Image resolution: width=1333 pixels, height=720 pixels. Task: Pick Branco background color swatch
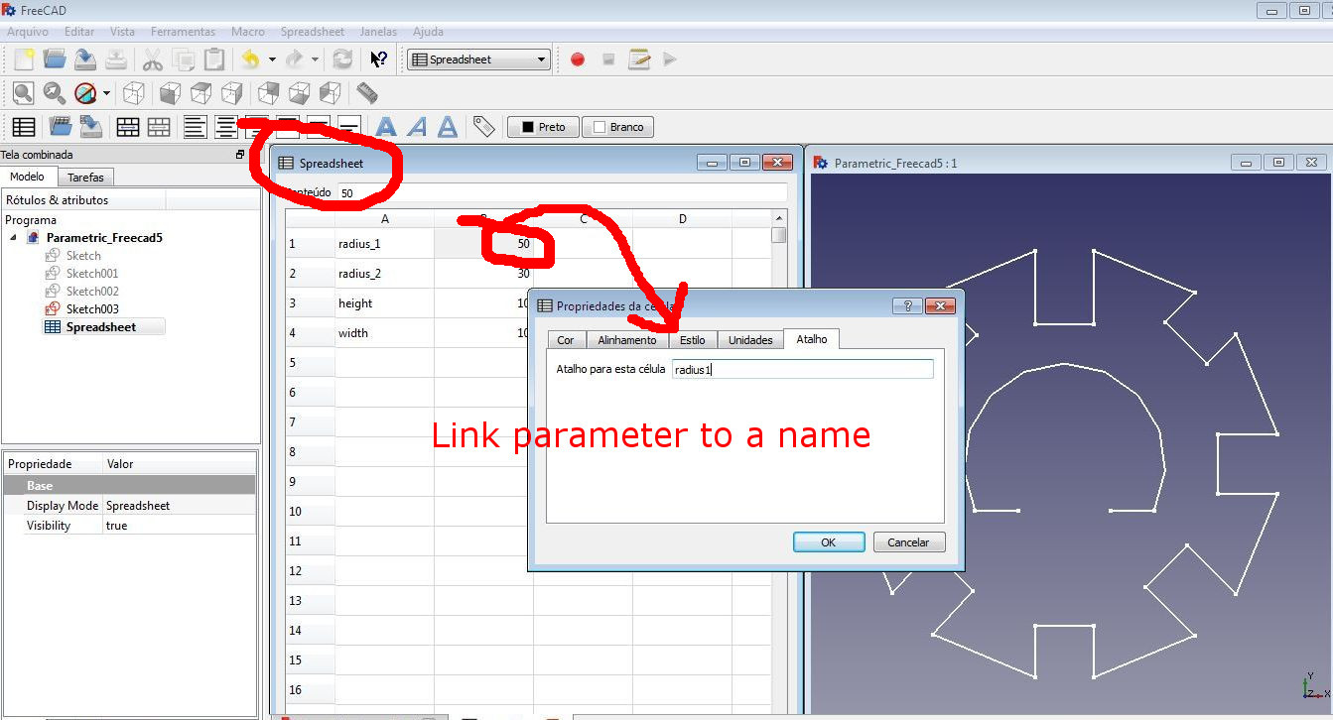click(x=618, y=127)
